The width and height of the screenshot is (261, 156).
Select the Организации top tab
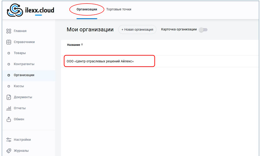coord(87,9)
